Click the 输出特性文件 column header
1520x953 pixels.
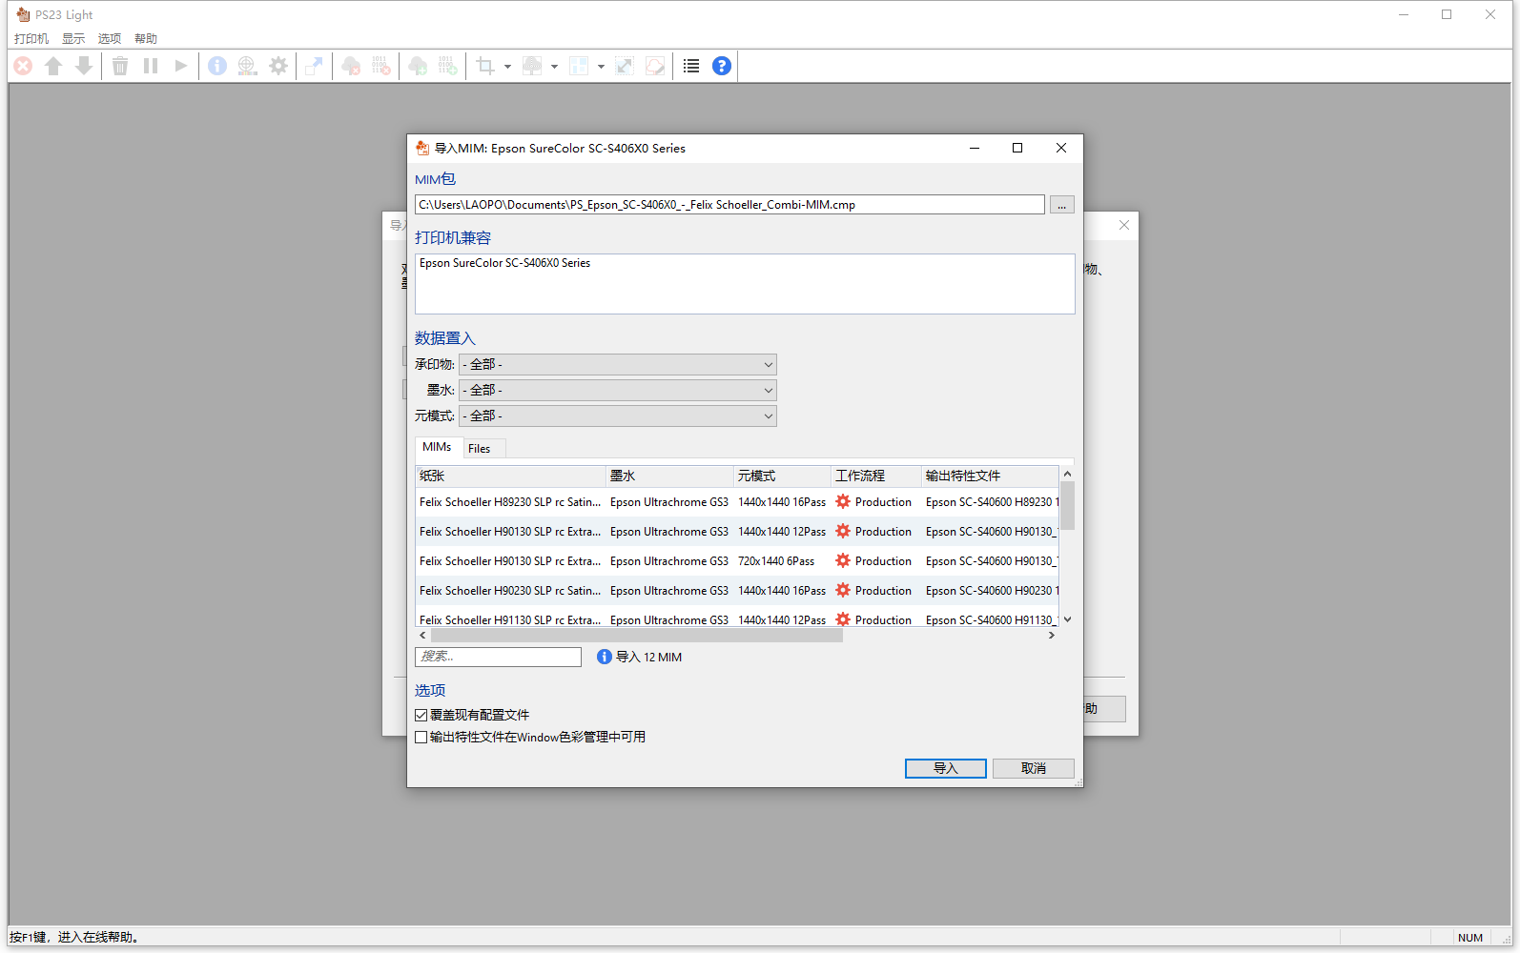pyautogui.click(x=990, y=476)
